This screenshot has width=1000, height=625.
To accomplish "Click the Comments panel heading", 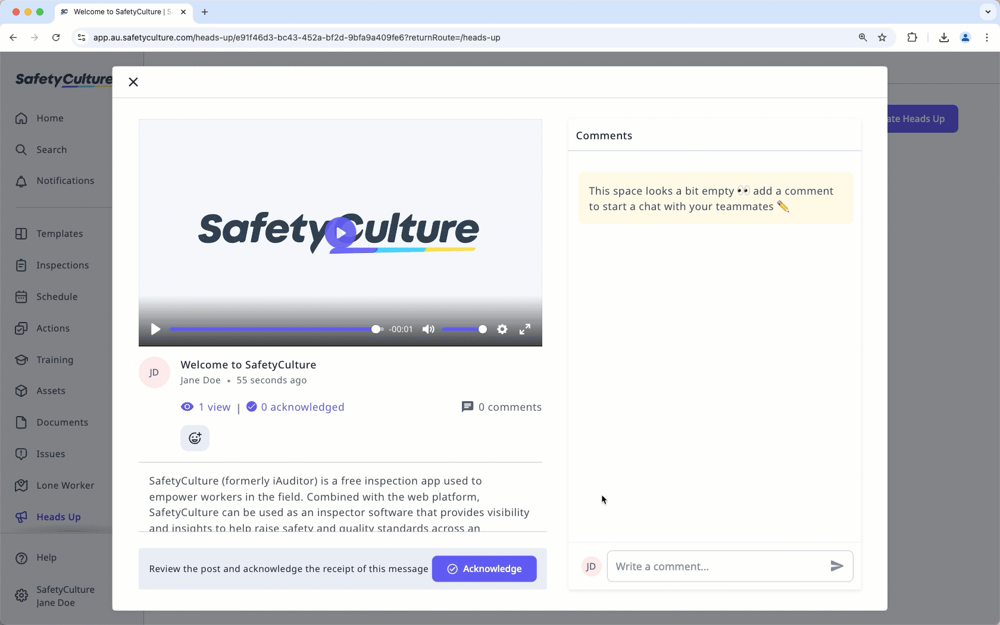I will click(x=604, y=136).
